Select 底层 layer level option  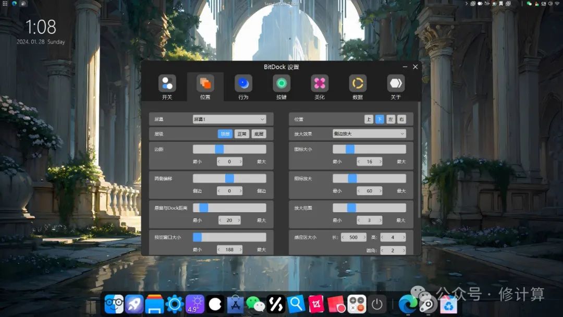(x=259, y=134)
